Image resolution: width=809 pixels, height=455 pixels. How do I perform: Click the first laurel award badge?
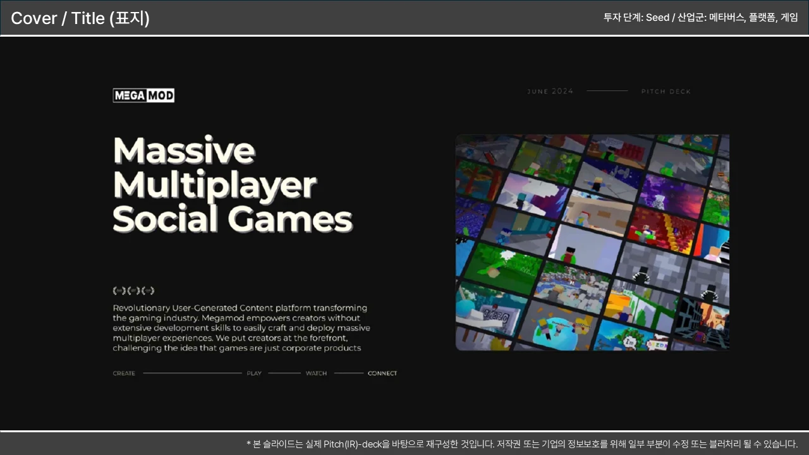pos(119,291)
